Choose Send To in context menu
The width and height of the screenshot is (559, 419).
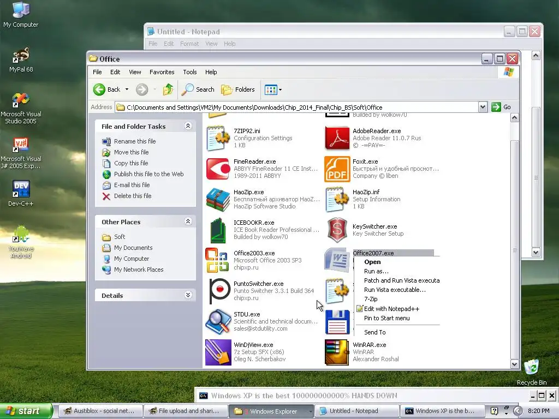[374, 332]
